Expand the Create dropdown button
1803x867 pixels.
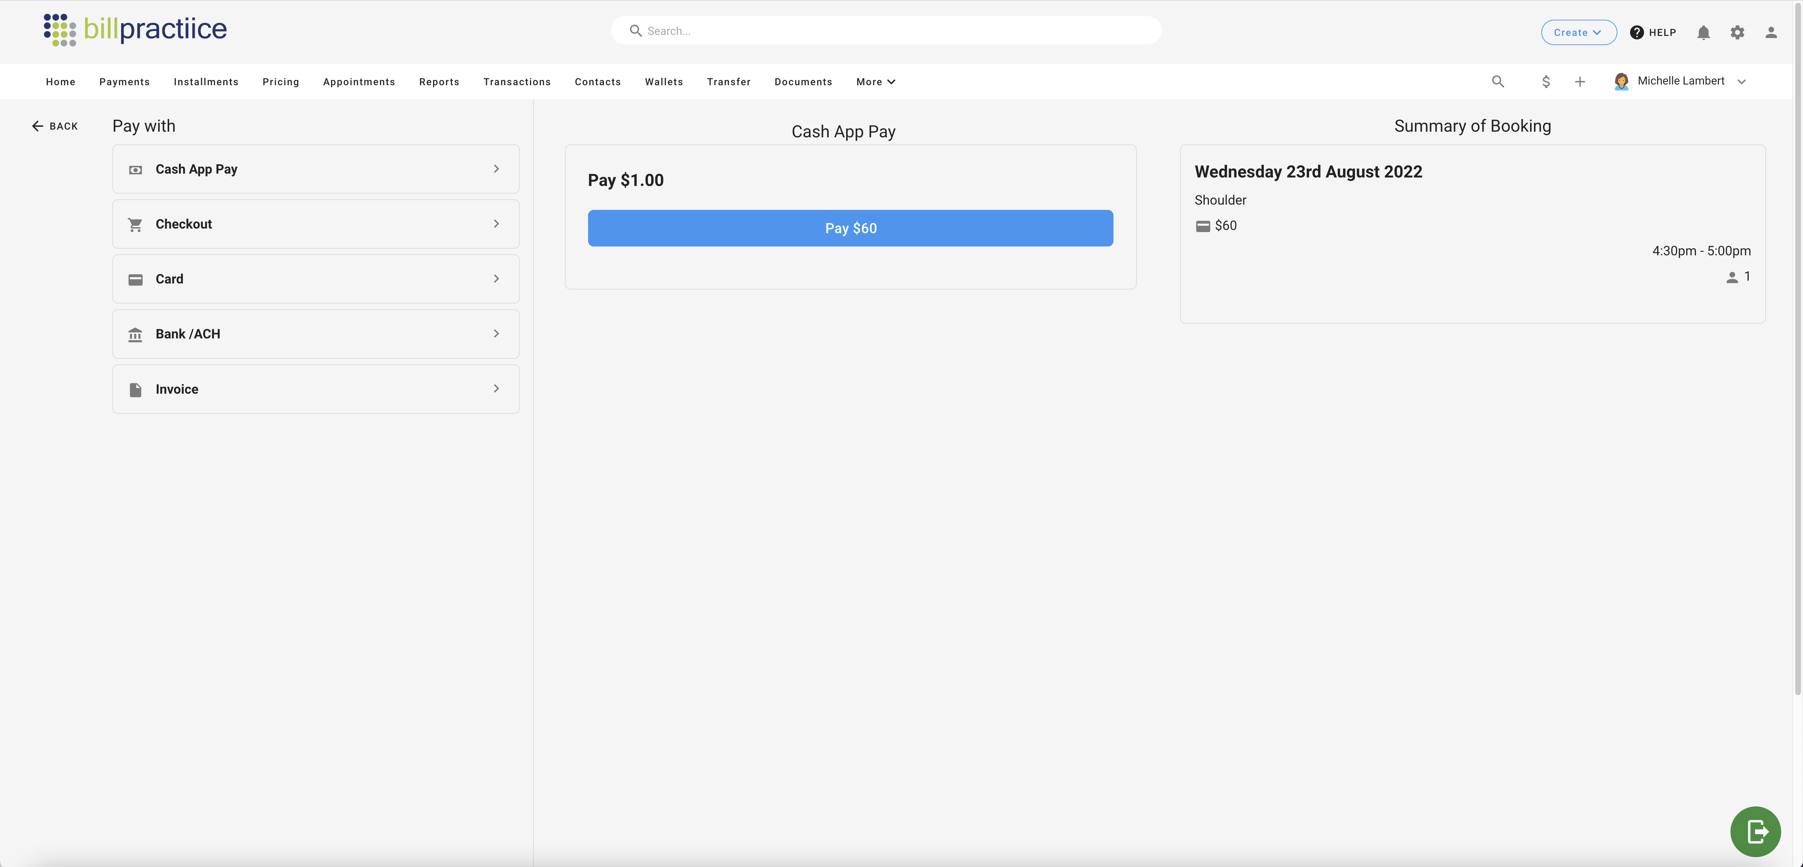tap(1578, 32)
